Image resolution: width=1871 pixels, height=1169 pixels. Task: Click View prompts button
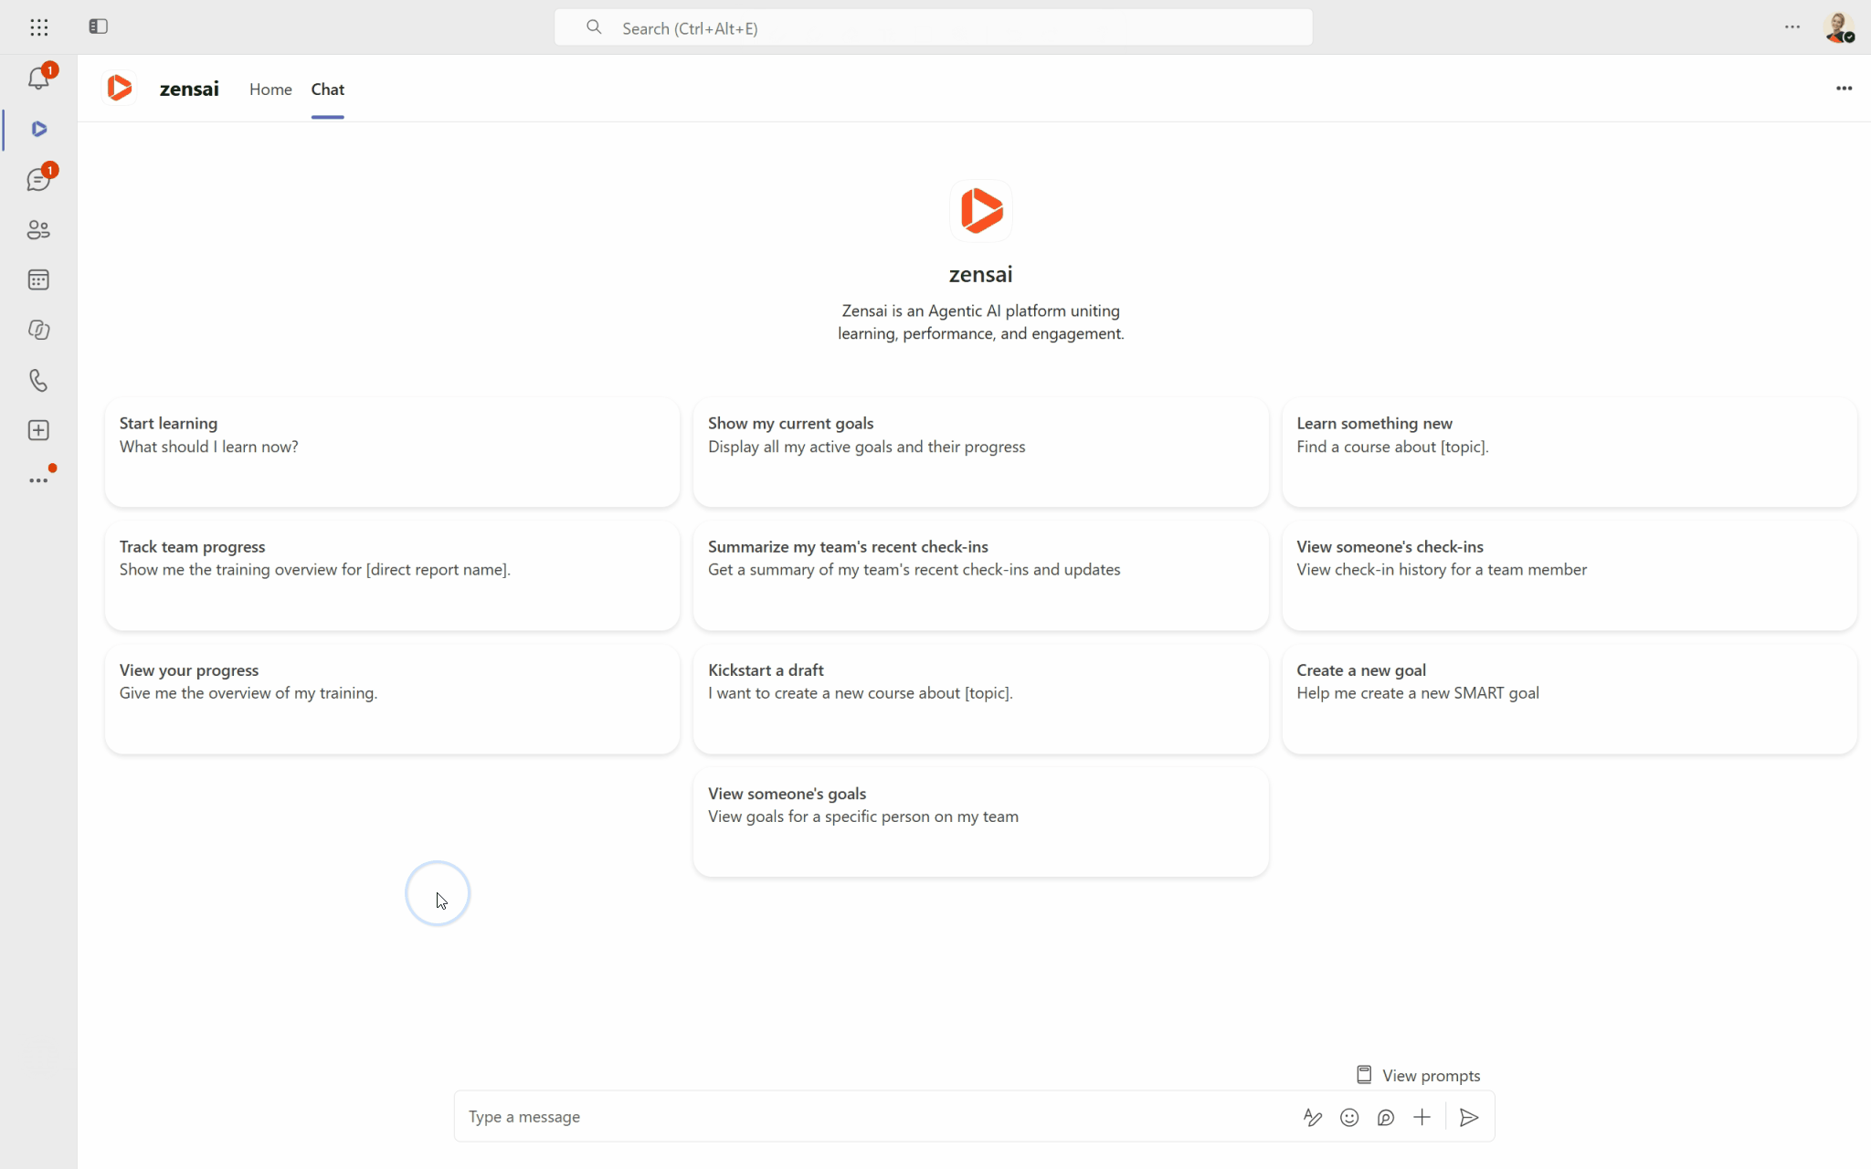click(x=1418, y=1075)
